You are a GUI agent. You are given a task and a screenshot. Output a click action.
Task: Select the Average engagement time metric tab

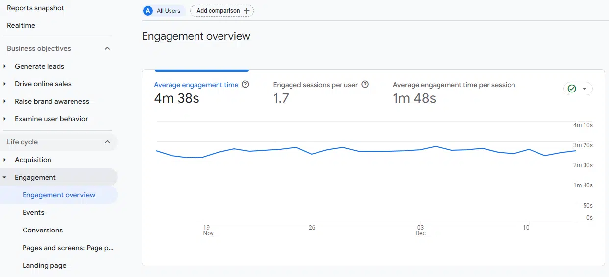(x=196, y=85)
